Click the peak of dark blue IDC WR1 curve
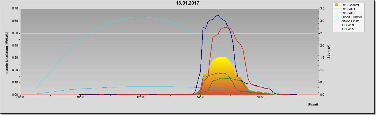The width and height of the screenshot is (376, 115). pos(218,15)
